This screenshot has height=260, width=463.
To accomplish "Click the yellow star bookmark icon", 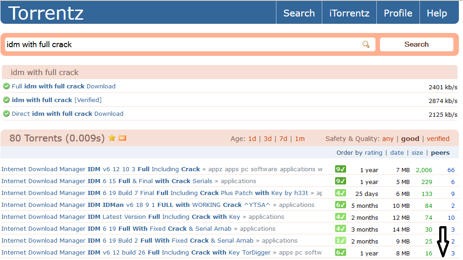I will (x=112, y=138).
